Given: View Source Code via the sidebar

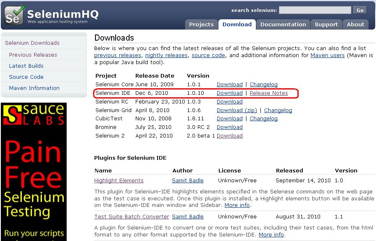Looking at the screenshot, I should [26, 77].
